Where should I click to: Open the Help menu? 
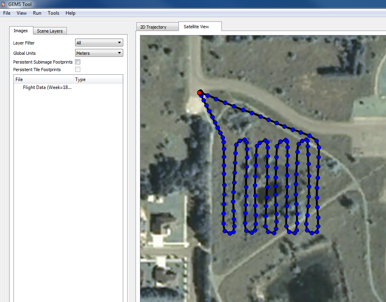click(x=70, y=13)
